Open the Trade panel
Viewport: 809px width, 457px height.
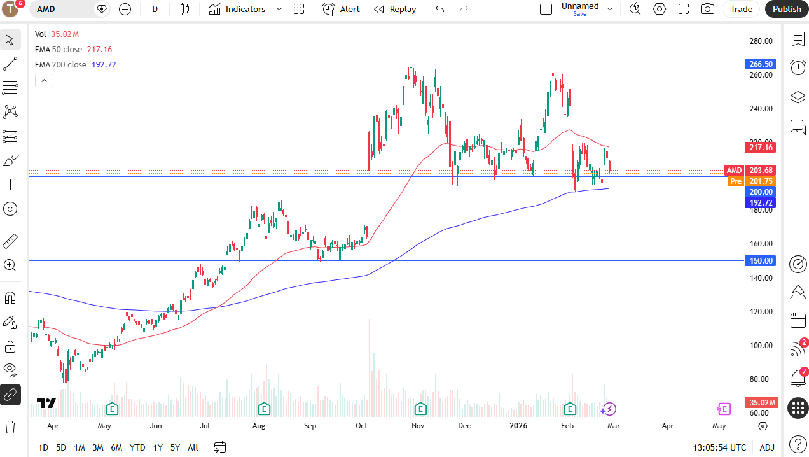[x=741, y=9]
